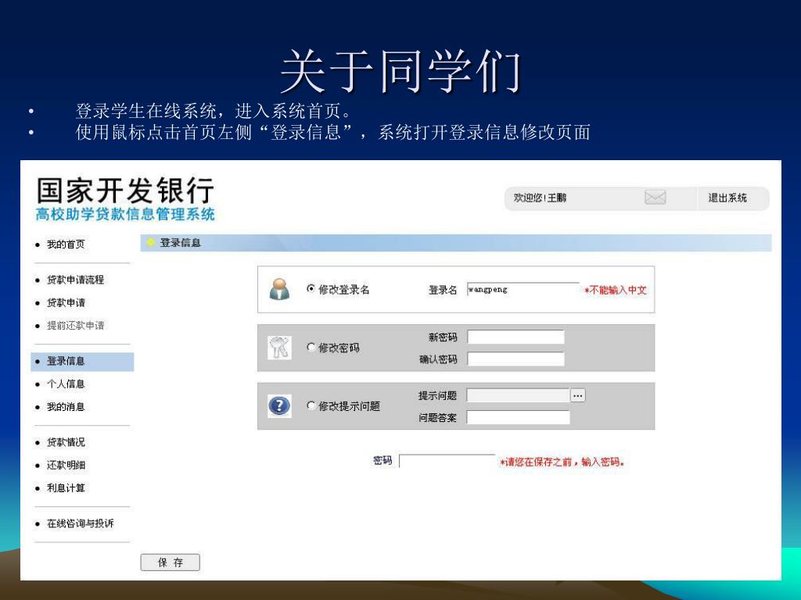Open 还款明细 in the sidebar
The width and height of the screenshot is (801, 600).
pyautogui.click(x=66, y=465)
